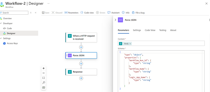Click the Parse JSON panel header icon

[120, 20]
